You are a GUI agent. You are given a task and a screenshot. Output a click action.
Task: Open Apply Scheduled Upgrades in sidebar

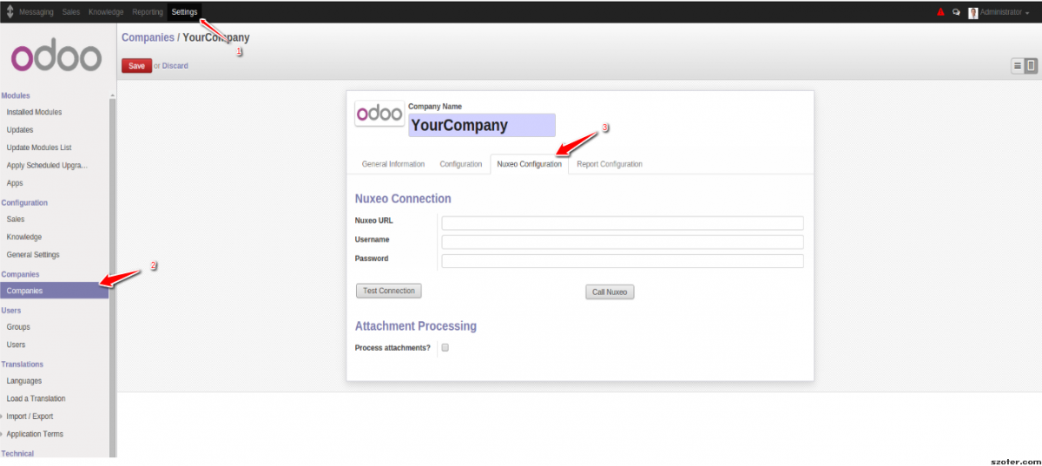pos(47,165)
